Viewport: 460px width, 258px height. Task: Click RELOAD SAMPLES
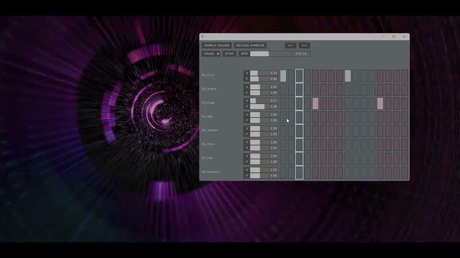pos(250,45)
